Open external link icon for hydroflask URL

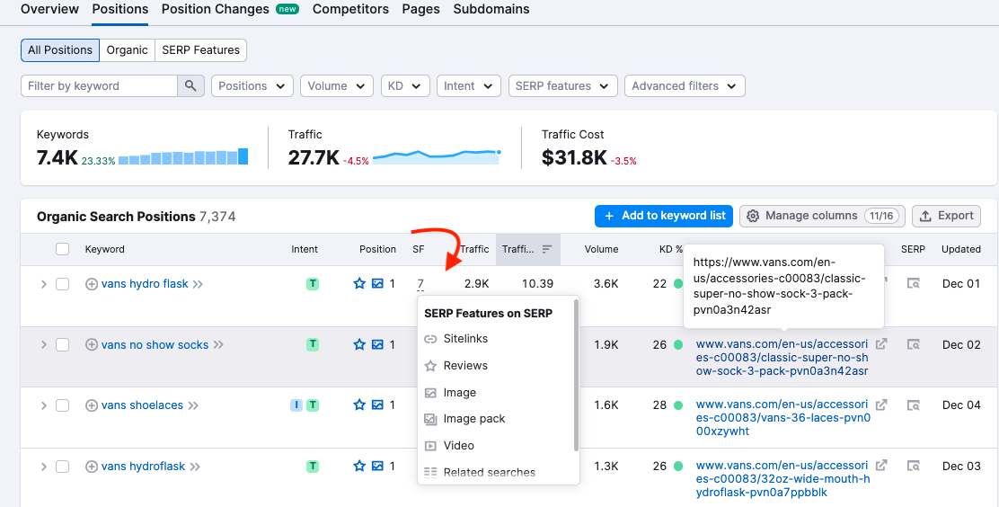[881, 466]
